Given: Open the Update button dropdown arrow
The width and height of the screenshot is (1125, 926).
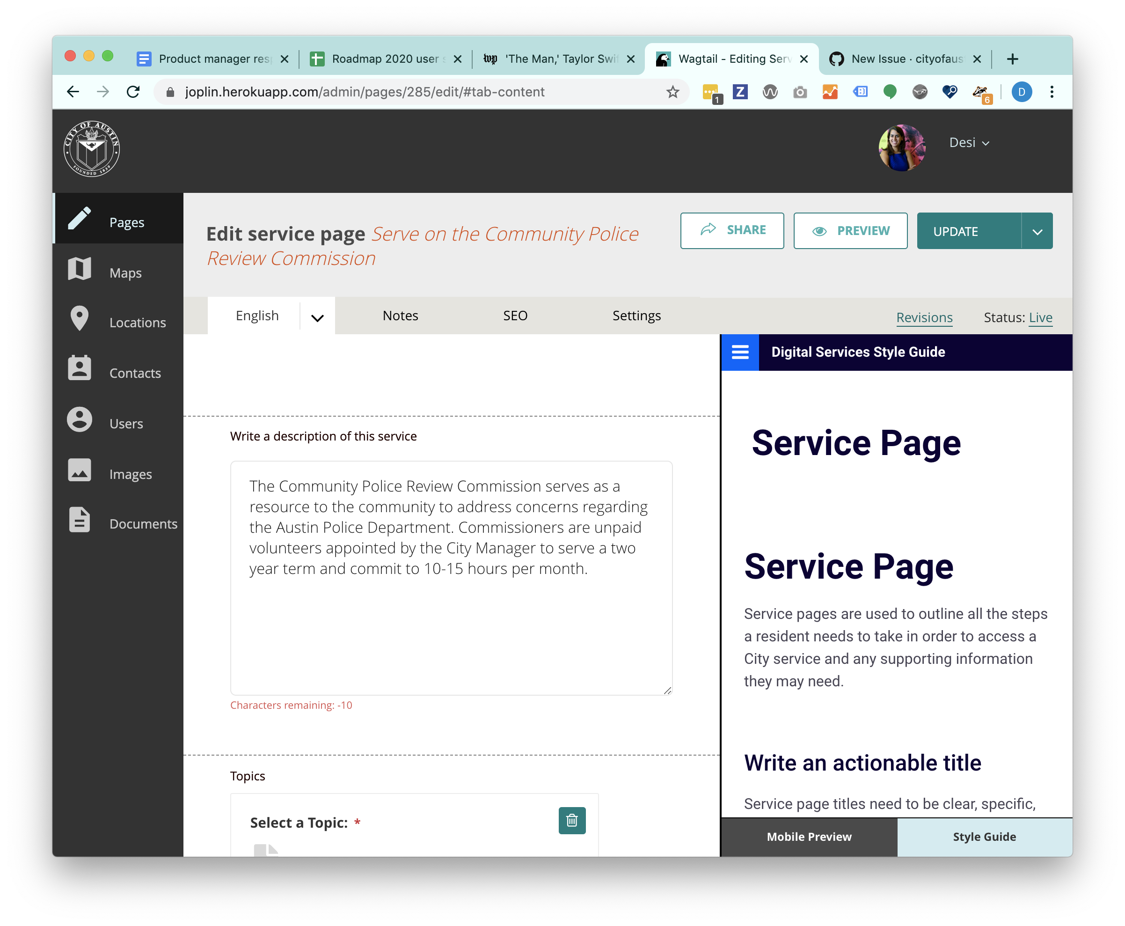Looking at the screenshot, I should click(1037, 231).
